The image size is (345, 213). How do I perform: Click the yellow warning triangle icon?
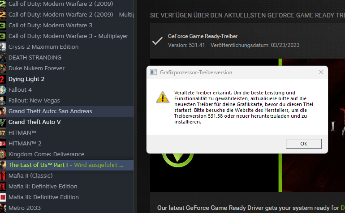[163, 97]
